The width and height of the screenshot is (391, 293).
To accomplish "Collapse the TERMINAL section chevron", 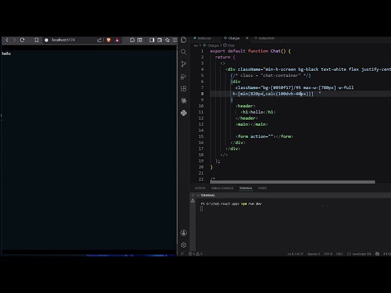I will click(x=198, y=195).
